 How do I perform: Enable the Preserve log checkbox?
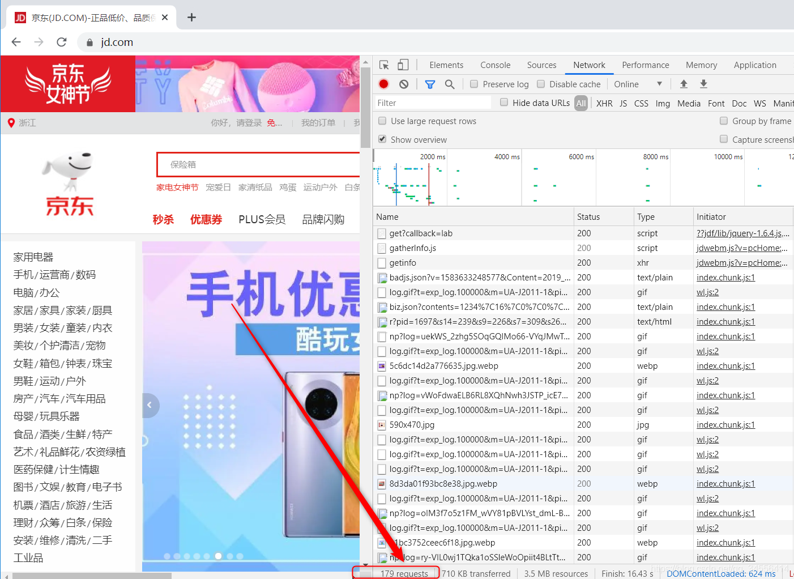tap(474, 84)
